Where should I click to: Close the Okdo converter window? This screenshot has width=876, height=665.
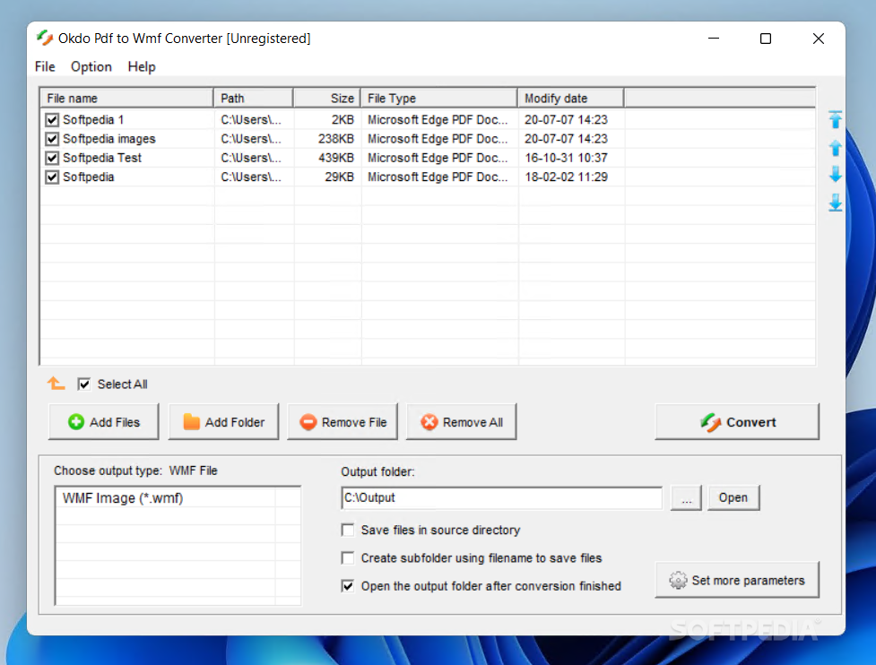tap(818, 38)
